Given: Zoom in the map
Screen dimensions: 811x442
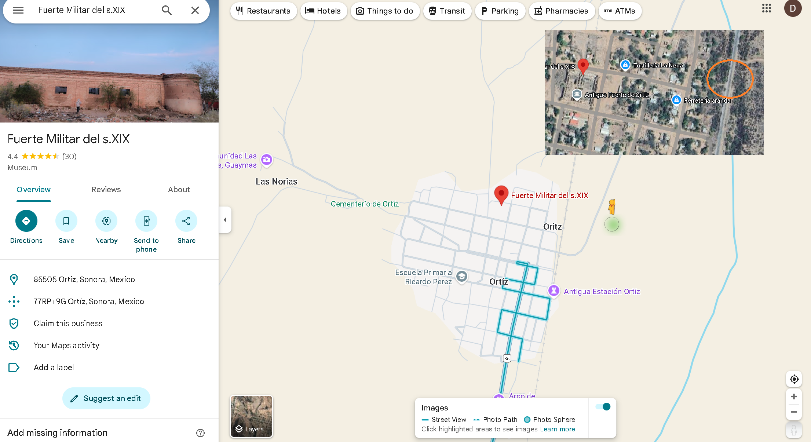Looking at the screenshot, I should click(x=794, y=397).
